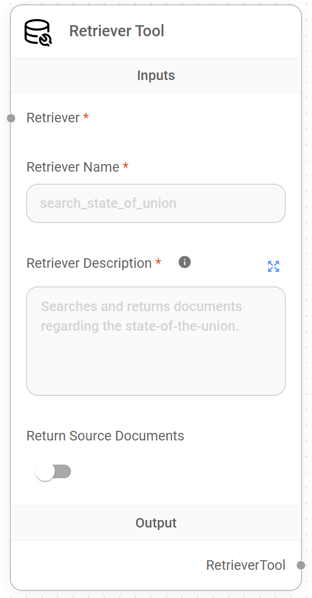Click the red asterisk next to Retriever
The width and height of the screenshot is (312, 598).
[x=86, y=117]
